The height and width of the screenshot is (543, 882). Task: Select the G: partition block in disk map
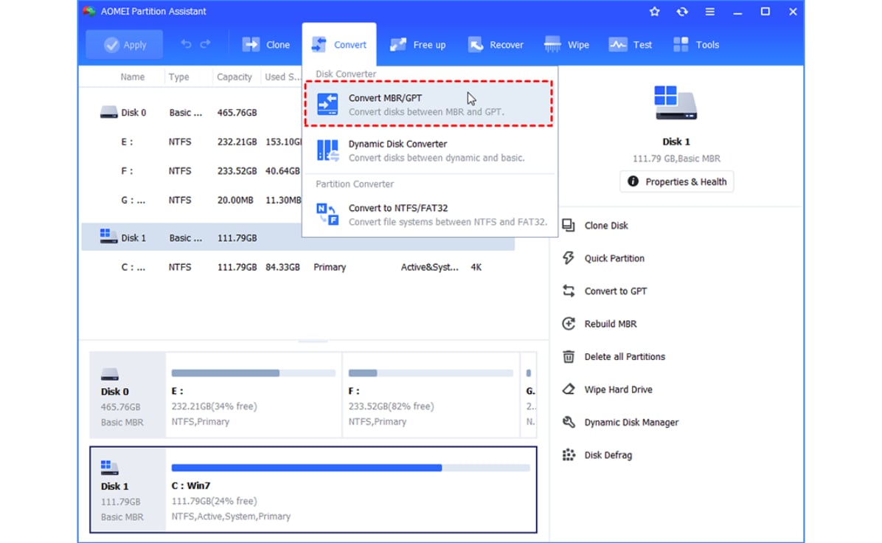pos(529,395)
